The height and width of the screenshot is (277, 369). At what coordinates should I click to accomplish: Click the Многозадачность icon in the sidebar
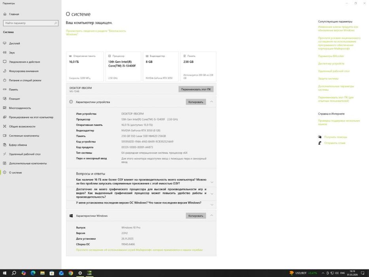tap(4, 108)
